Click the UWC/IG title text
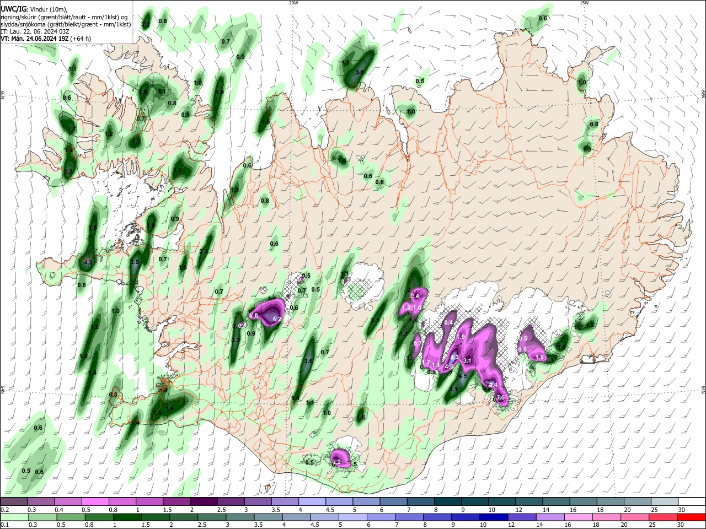The height and width of the screenshot is (529, 706). point(13,9)
